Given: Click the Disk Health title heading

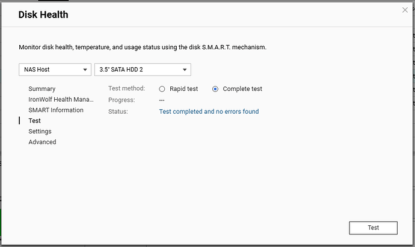Looking at the screenshot, I should (43, 14).
